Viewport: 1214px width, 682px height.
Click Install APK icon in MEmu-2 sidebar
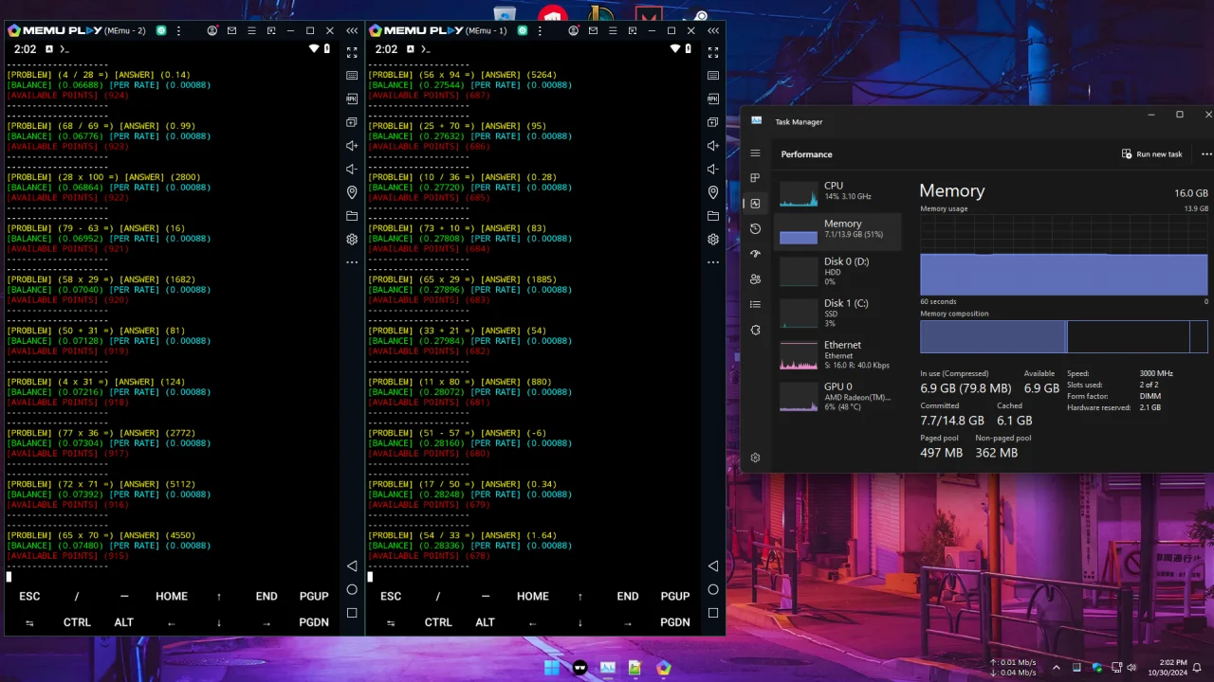(x=352, y=99)
